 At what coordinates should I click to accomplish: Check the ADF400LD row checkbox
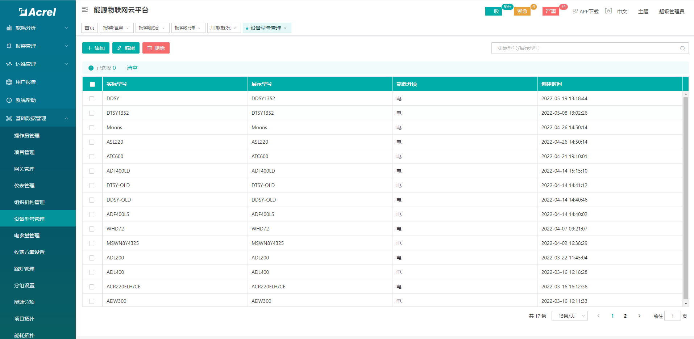[x=92, y=171]
